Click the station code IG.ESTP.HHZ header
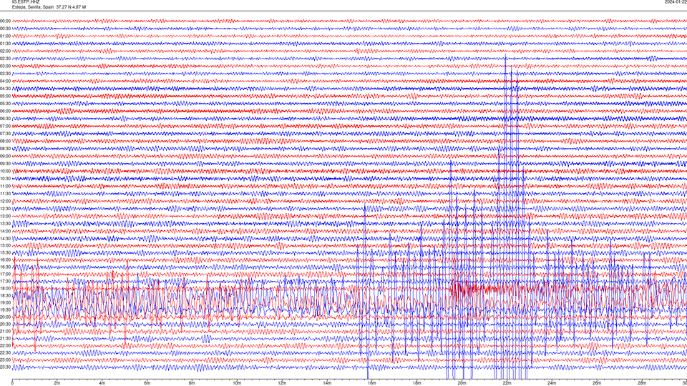The image size is (687, 386). [26, 2]
